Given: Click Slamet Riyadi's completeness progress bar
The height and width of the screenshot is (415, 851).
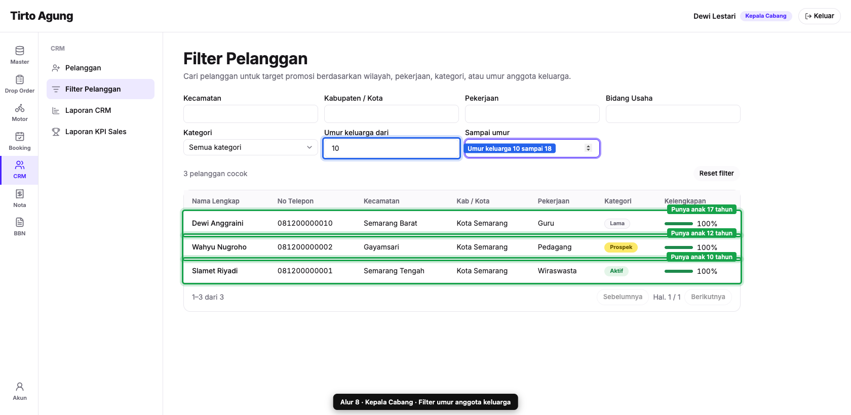Looking at the screenshot, I should tap(679, 271).
